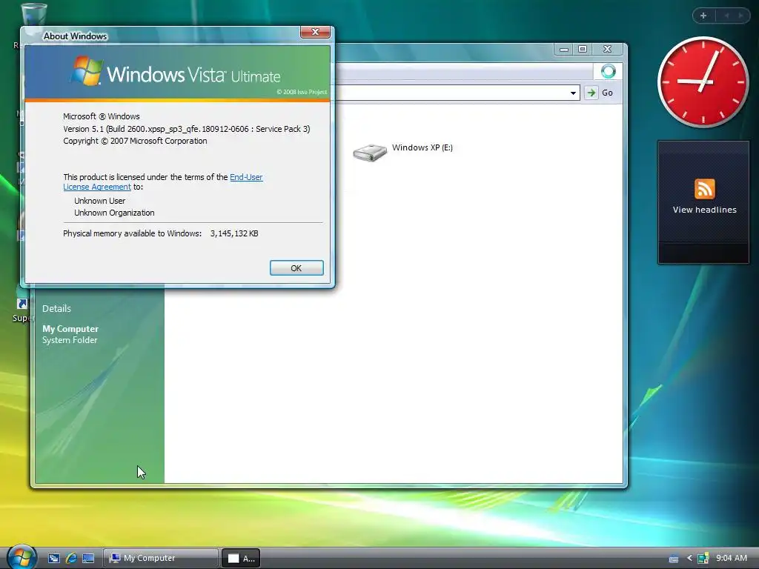Image resolution: width=759 pixels, height=569 pixels.
Task: Minimize the My Computer window
Action: click(563, 50)
